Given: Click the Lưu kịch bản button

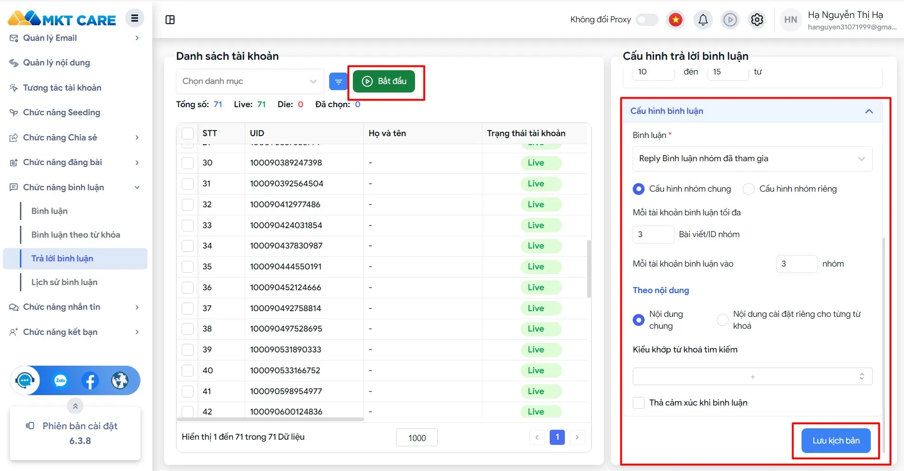Looking at the screenshot, I should coord(835,440).
